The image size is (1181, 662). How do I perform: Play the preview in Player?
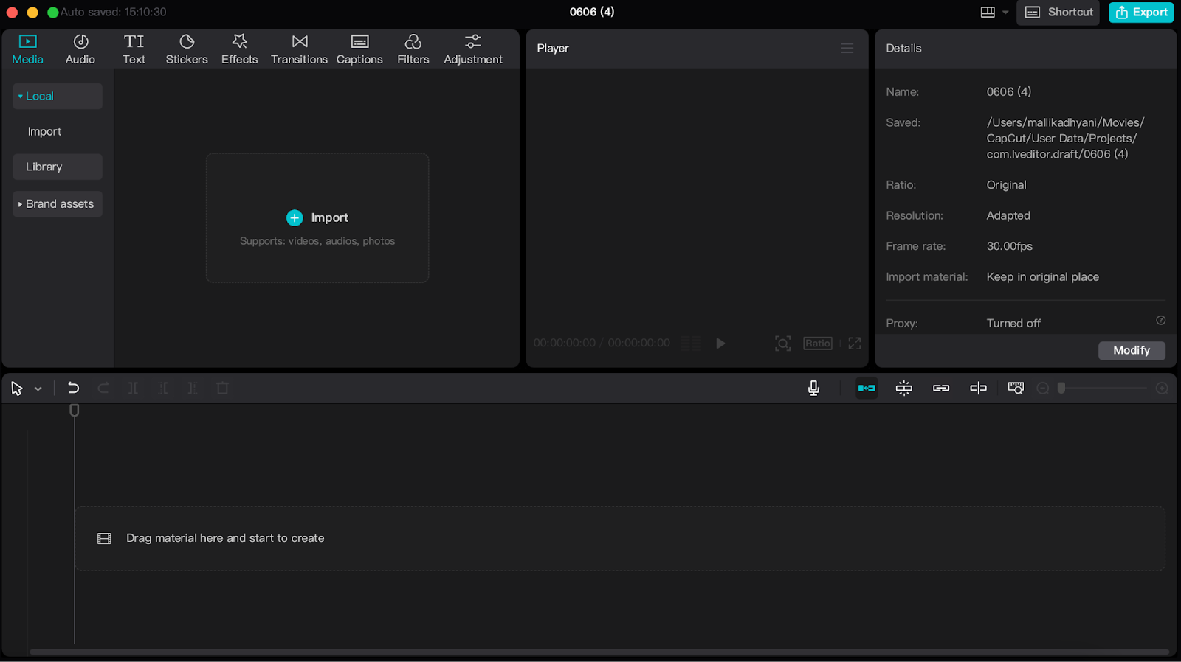click(720, 344)
